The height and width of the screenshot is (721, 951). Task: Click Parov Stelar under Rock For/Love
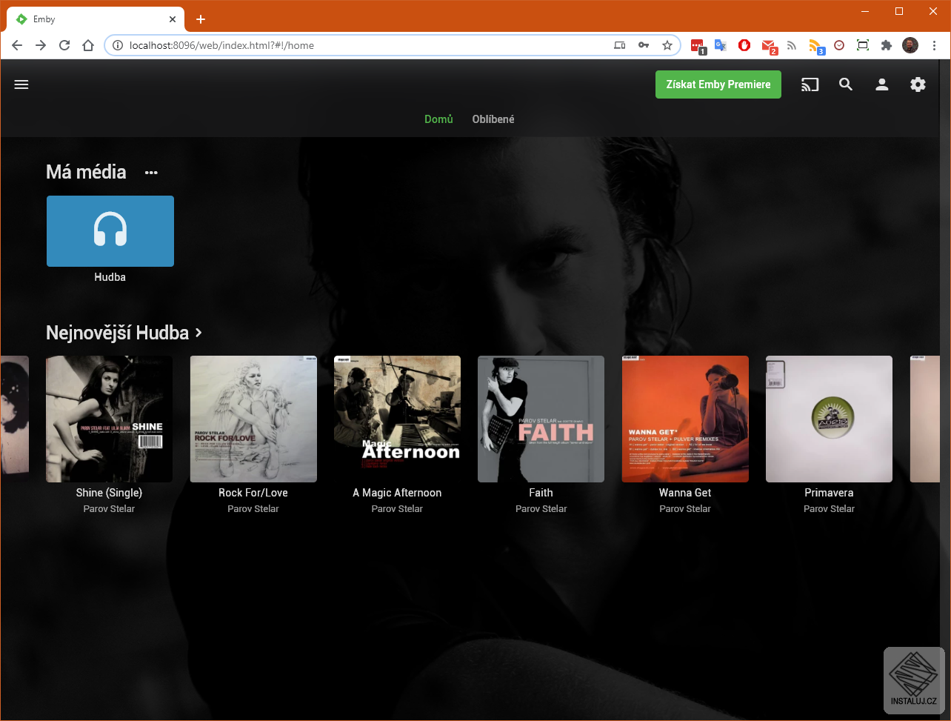pos(253,509)
